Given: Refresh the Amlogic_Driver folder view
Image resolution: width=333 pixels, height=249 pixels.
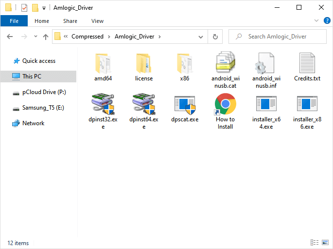Looking at the screenshot, I should [x=215, y=37].
